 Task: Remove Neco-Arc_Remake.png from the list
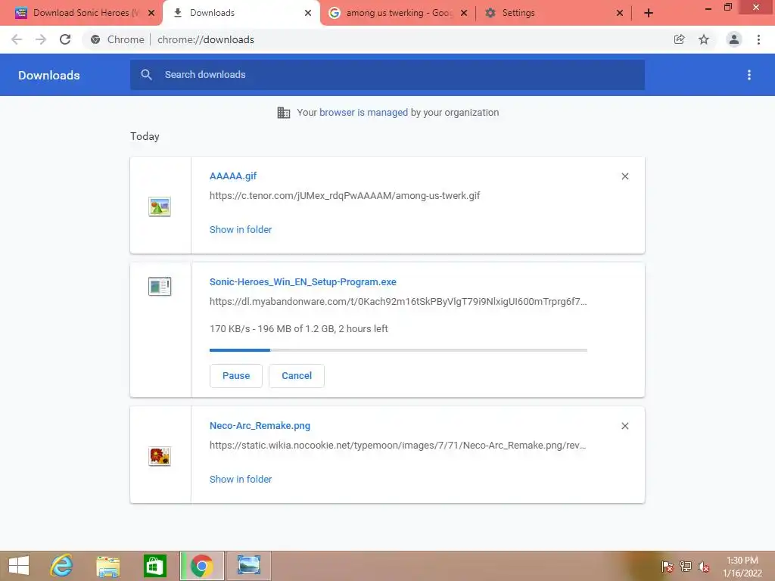pos(625,426)
